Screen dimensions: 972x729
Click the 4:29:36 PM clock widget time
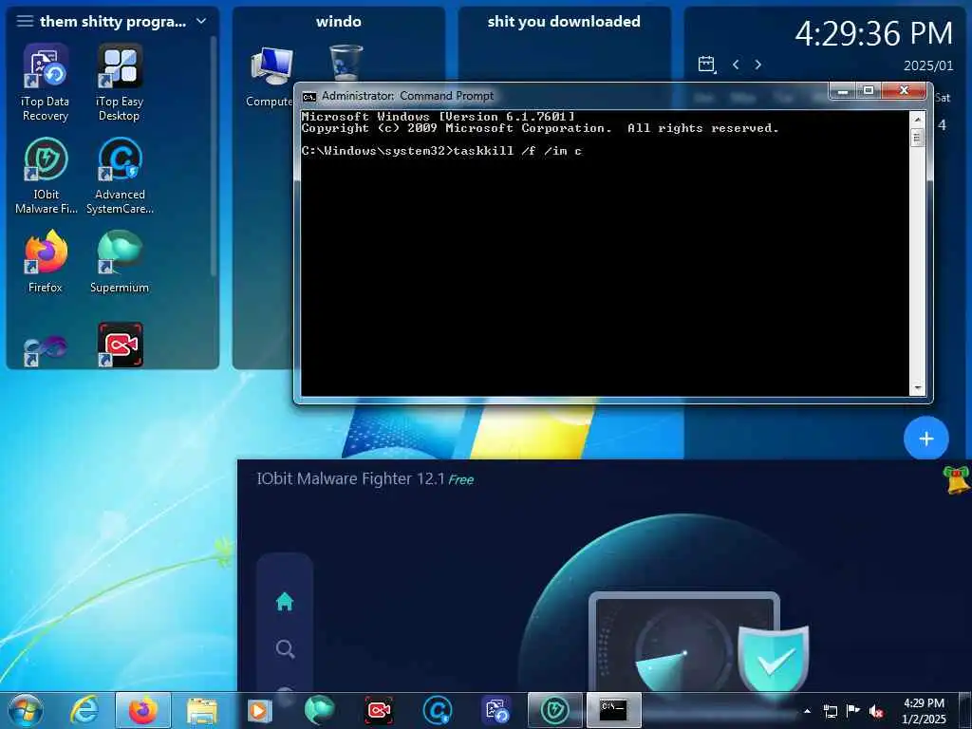click(x=874, y=33)
